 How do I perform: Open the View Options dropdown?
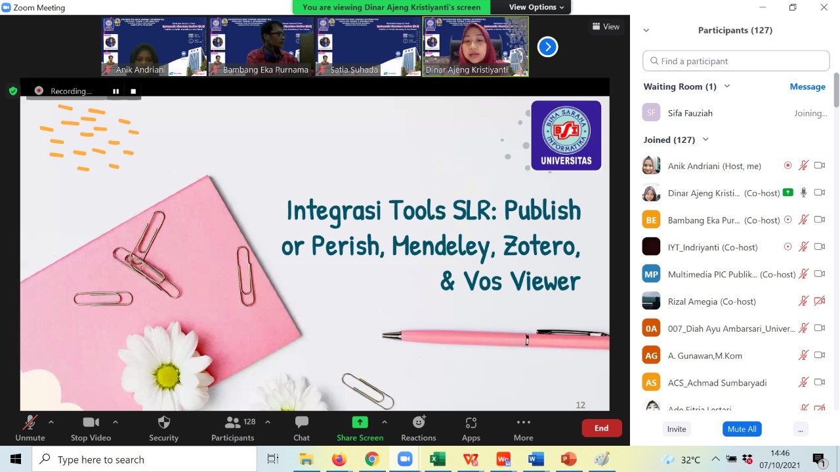click(536, 7)
